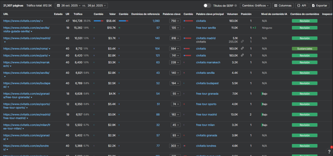This screenshot has width=333, height=156.
Task: Click the API curly braces button
Action: point(301,6)
